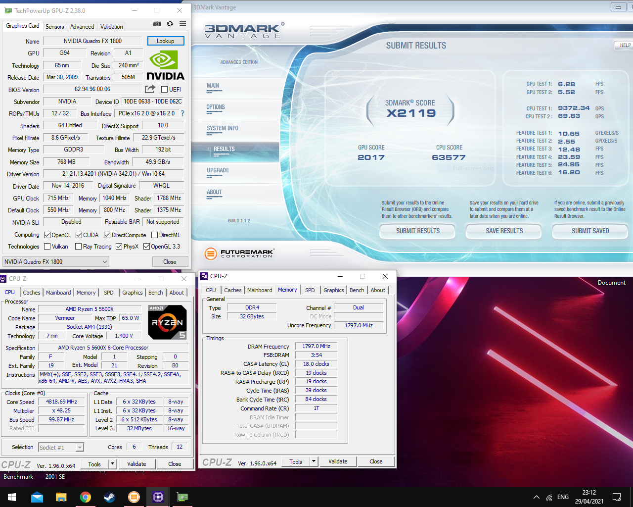This screenshot has width=633, height=507.
Task: Go to 3DMark Options section
Action: point(216,107)
